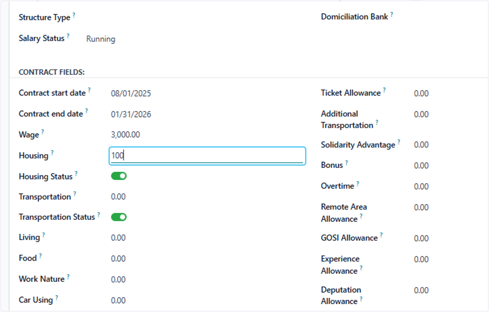Click the Domiciliation Bank label

(355, 17)
